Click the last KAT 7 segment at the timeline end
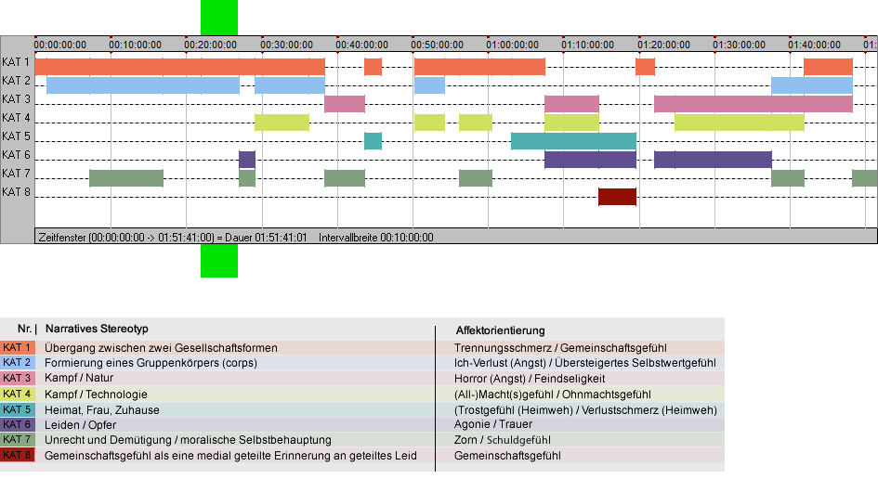This screenshot has height=492, width=878. tap(865, 178)
